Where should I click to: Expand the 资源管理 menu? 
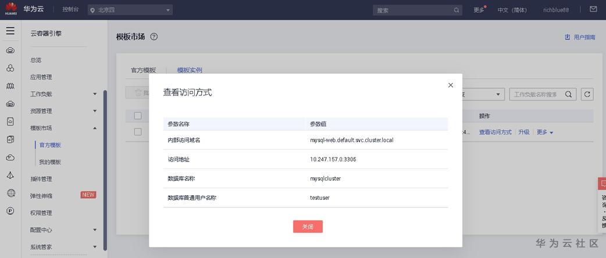(x=95, y=111)
